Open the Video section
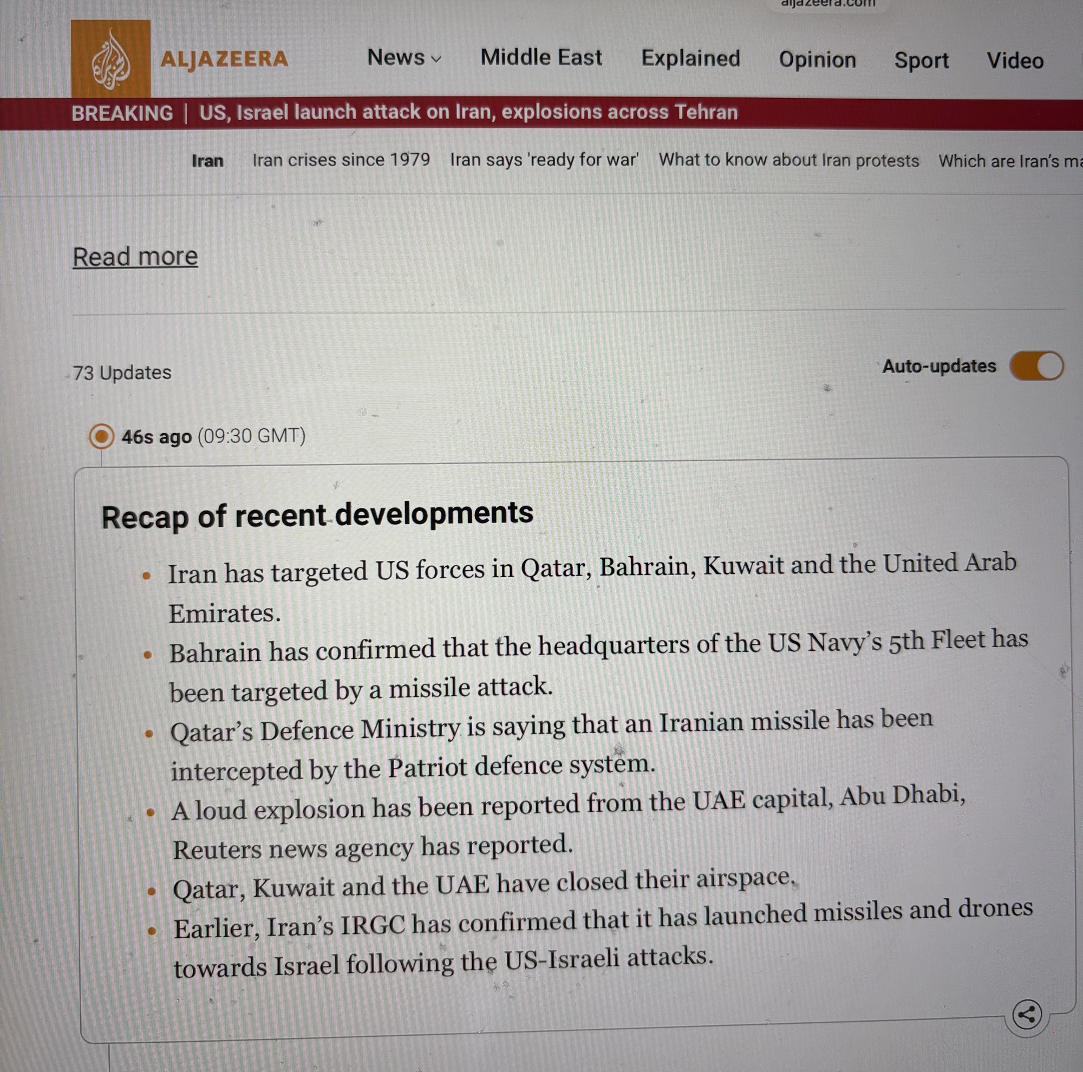 click(1015, 61)
